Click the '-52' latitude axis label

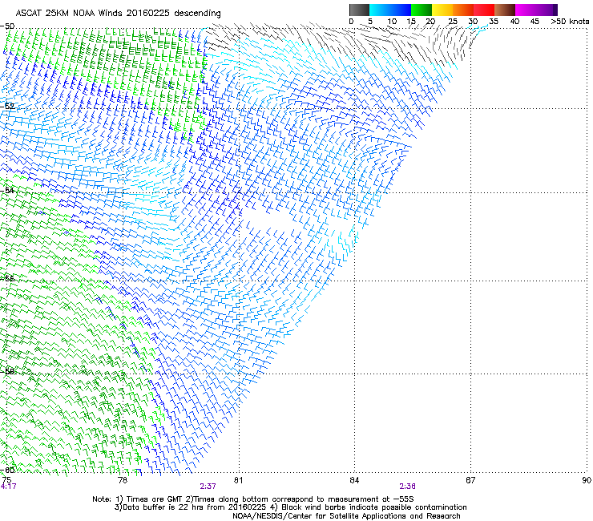(7, 107)
